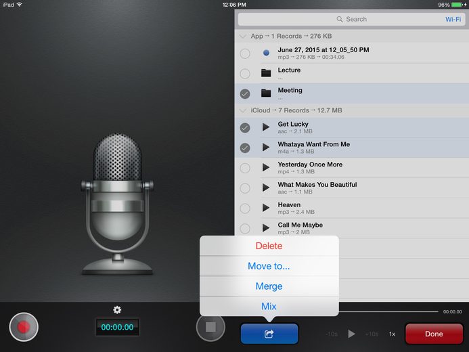469x352 pixels.
Task: Check Yesterday Once More selection circle
Action: (x=245, y=168)
